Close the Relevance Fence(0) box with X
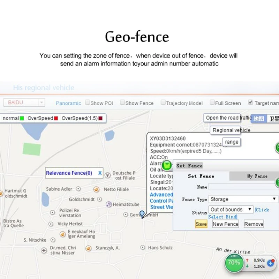279x279 pixels. (x=100, y=173)
